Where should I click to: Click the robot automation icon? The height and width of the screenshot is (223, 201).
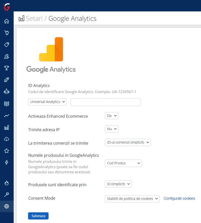click(x=7, y=92)
